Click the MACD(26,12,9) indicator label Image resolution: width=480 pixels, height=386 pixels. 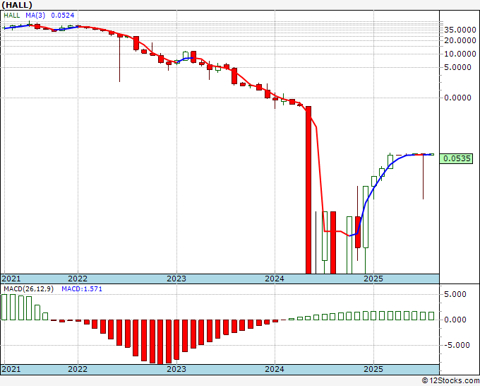pos(28,289)
